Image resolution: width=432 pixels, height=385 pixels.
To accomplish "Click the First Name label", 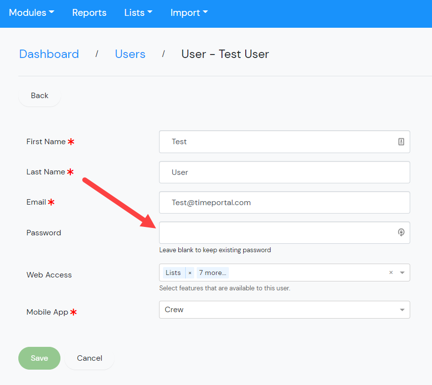I will (x=46, y=142).
